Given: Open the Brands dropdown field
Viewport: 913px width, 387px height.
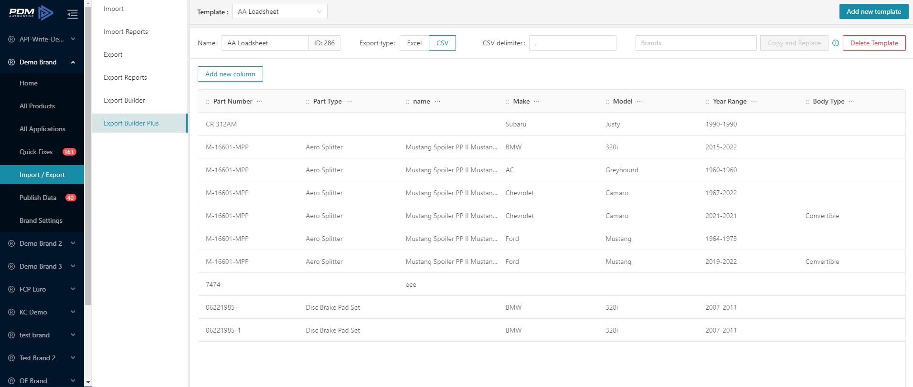Looking at the screenshot, I should [x=696, y=43].
